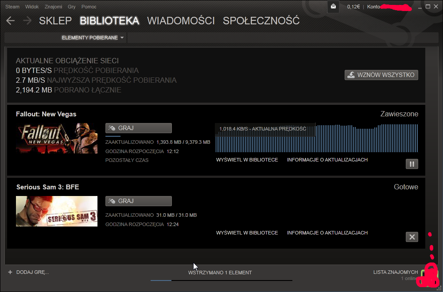The height and width of the screenshot is (292, 443).
Task: Open the Znajomi menu
Action: [x=54, y=7]
